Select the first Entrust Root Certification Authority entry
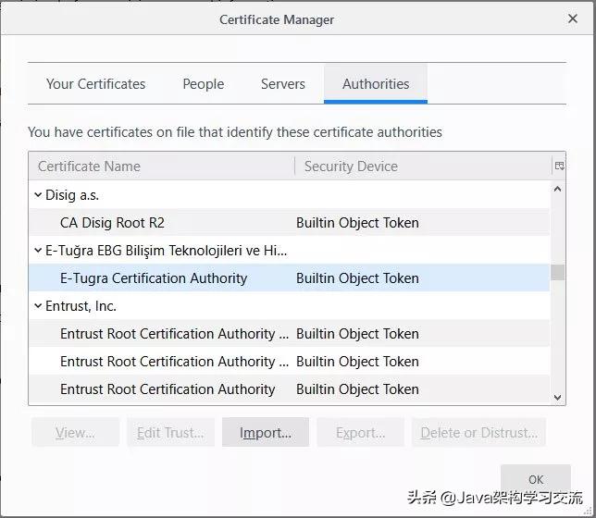 174,334
